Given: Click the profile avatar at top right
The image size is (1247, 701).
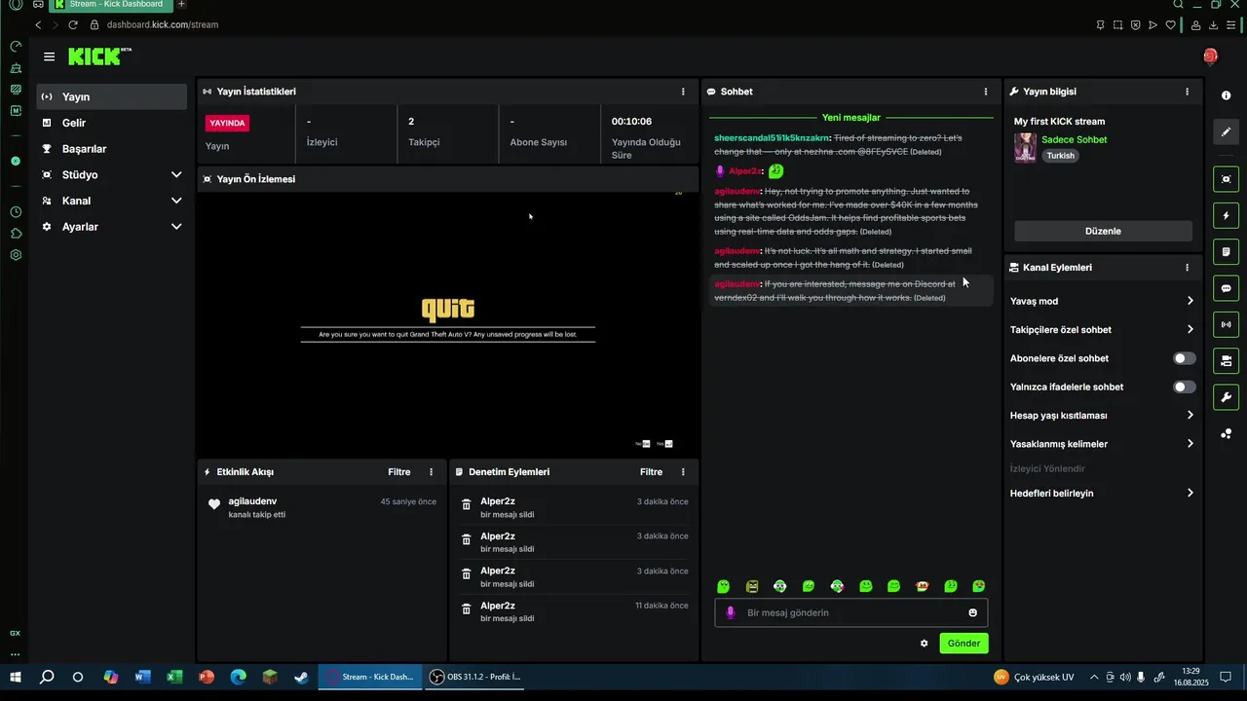Looking at the screenshot, I should pos(1210,56).
